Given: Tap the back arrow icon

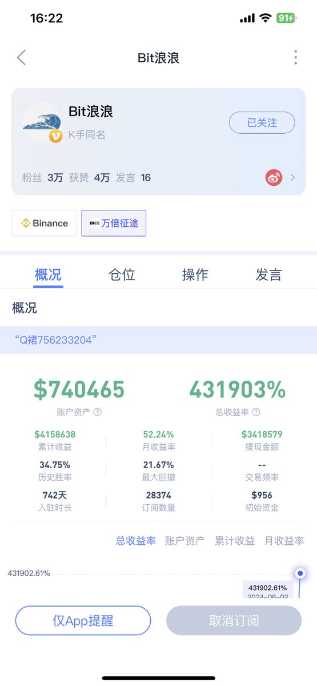Looking at the screenshot, I should (x=22, y=57).
